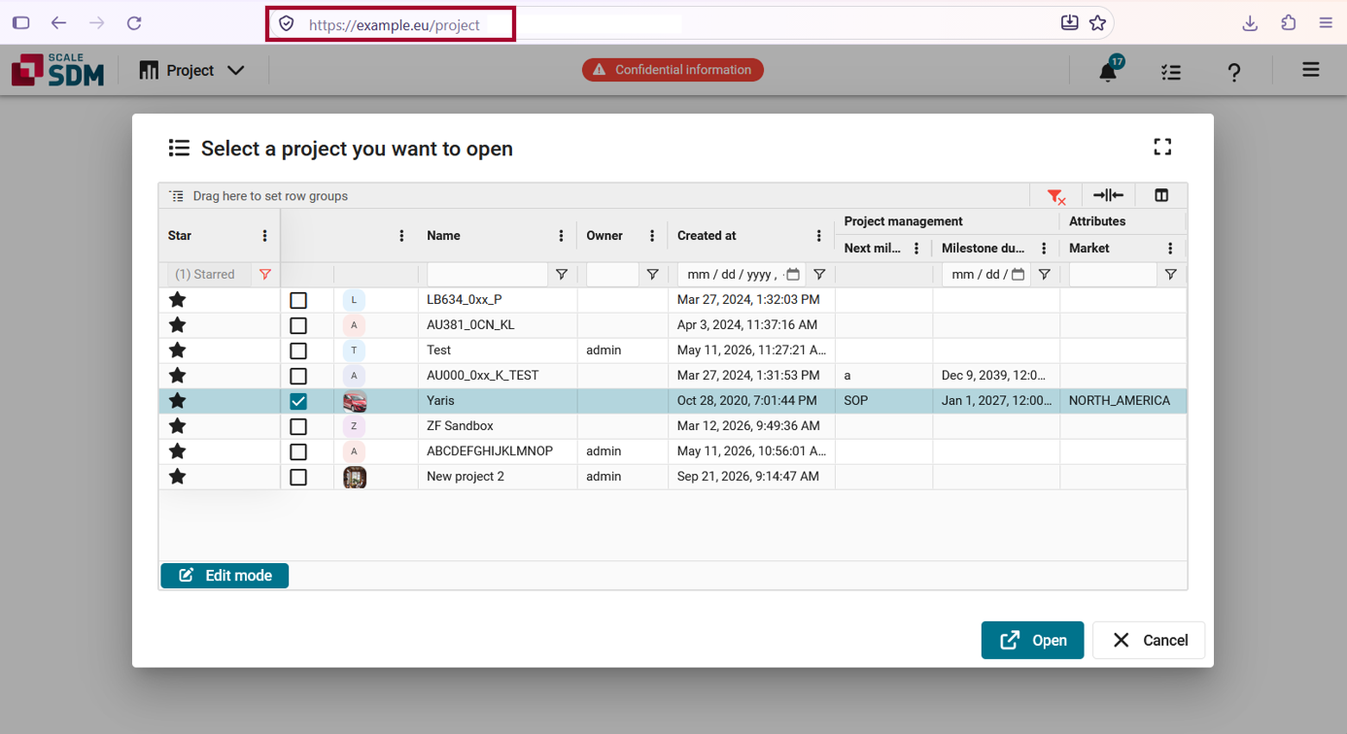Click the Cancel button

[1149, 640]
